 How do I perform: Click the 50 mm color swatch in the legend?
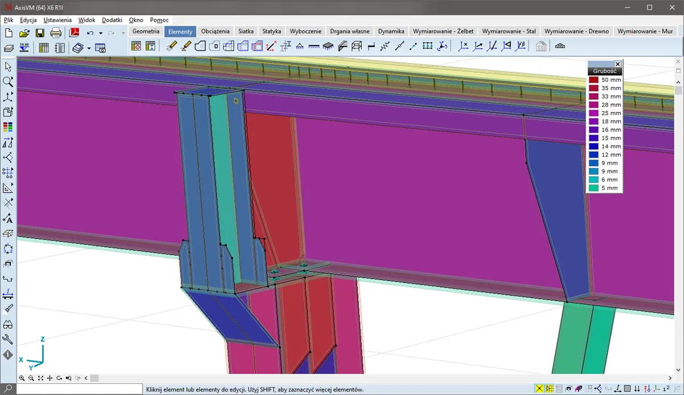point(594,80)
